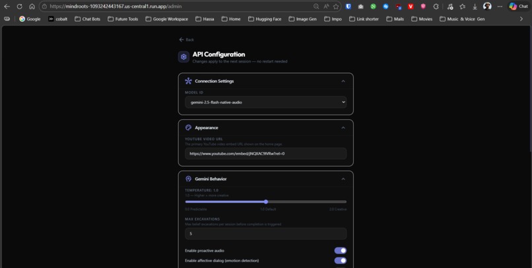Open the favorites list icon
Image resolution: width=532 pixels, height=268 pixels.
[463, 7]
